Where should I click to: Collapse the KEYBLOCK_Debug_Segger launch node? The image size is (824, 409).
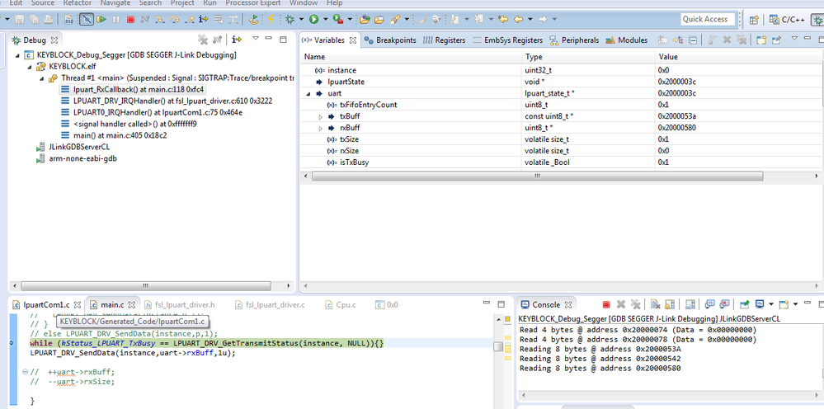tap(17, 55)
